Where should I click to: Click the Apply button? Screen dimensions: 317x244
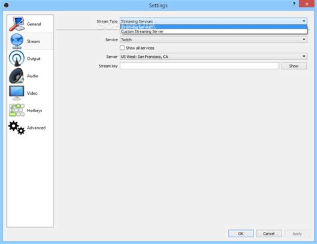297,233
